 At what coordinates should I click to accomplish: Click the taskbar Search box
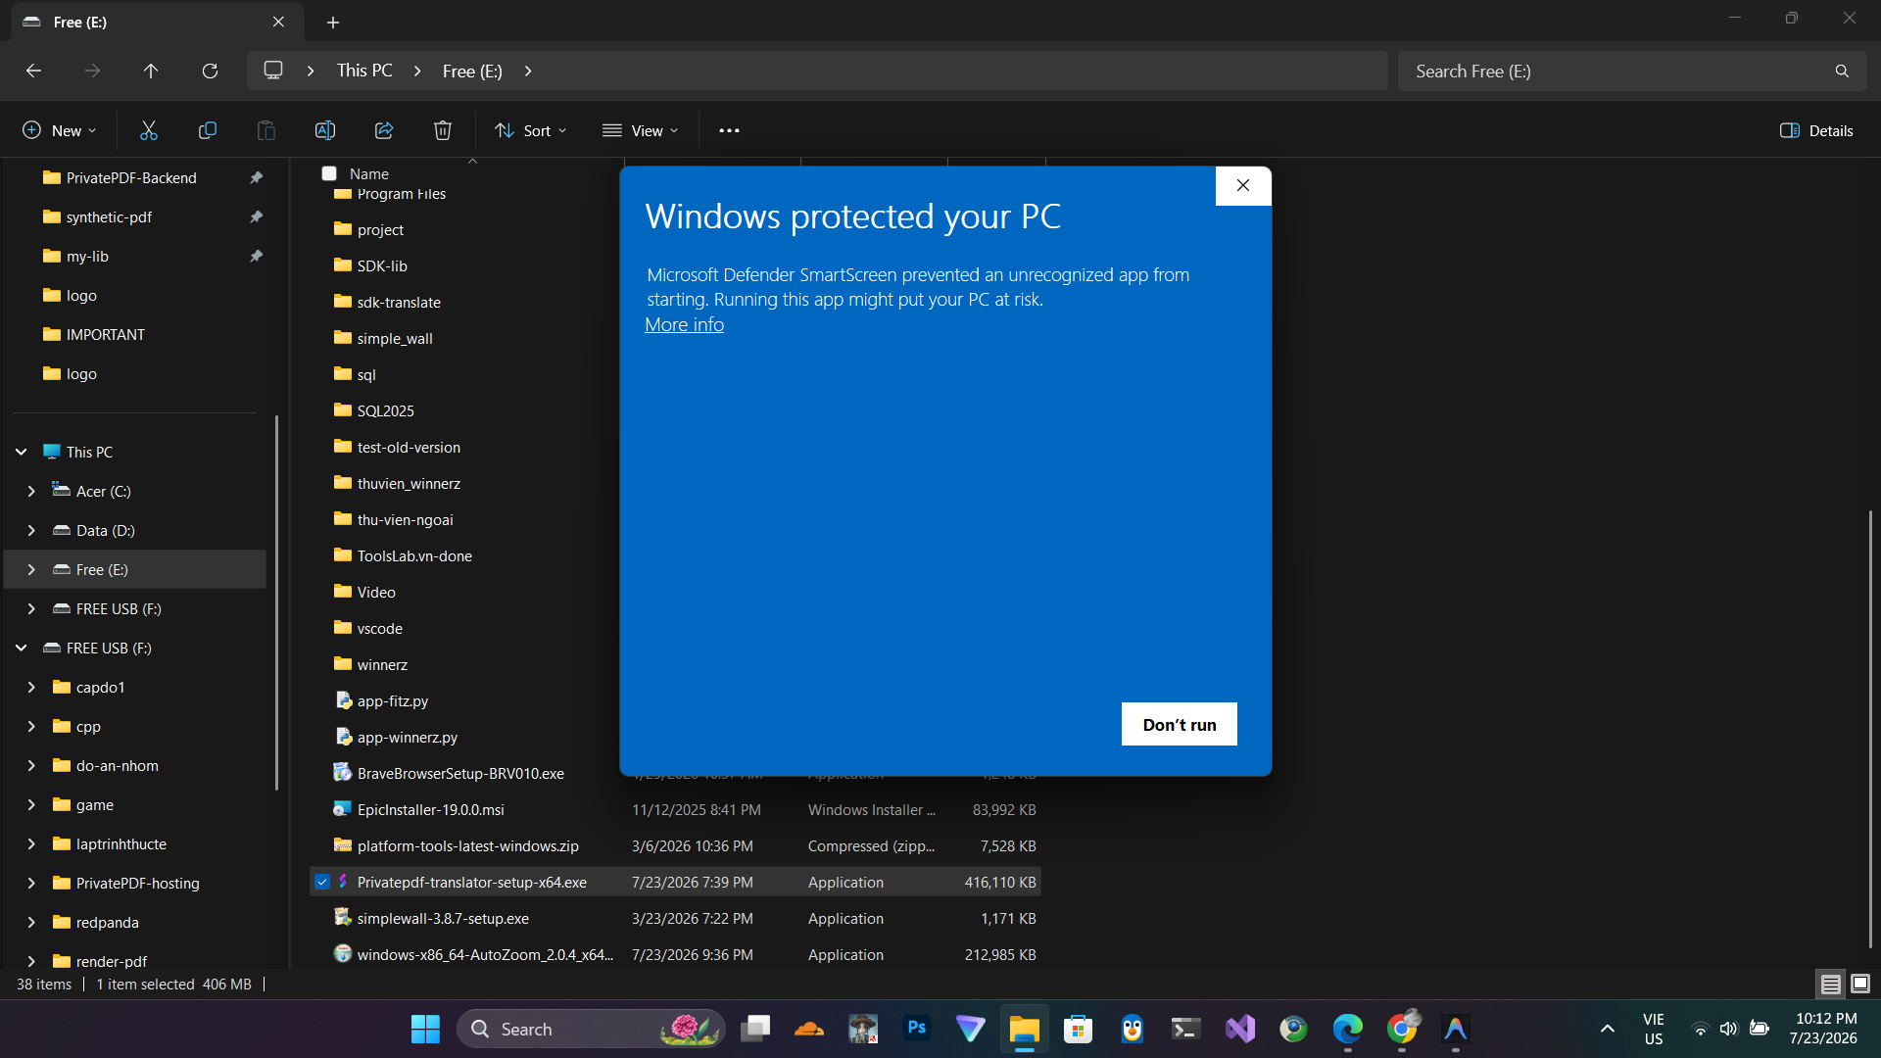coord(591,1029)
